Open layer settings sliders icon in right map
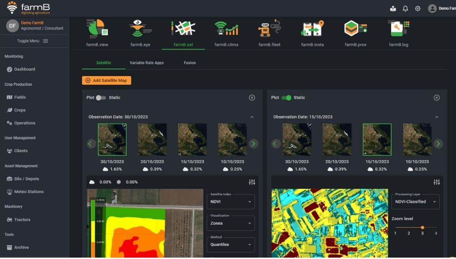 click(437, 182)
